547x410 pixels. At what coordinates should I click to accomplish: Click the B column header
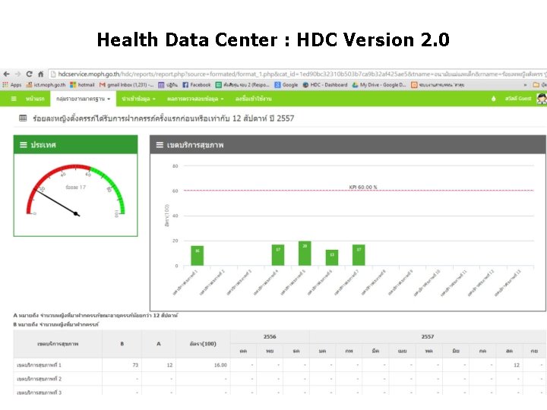(x=122, y=344)
